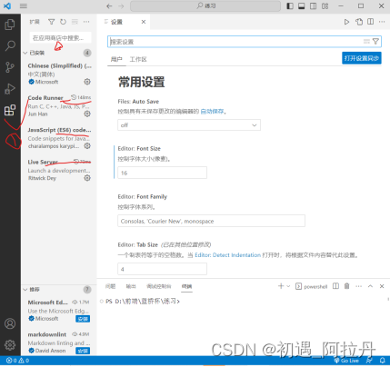The width and height of the screenshot is (390, 367).
Task: Filter extensions with the funnel icon
Action: [x=52, y=22]
